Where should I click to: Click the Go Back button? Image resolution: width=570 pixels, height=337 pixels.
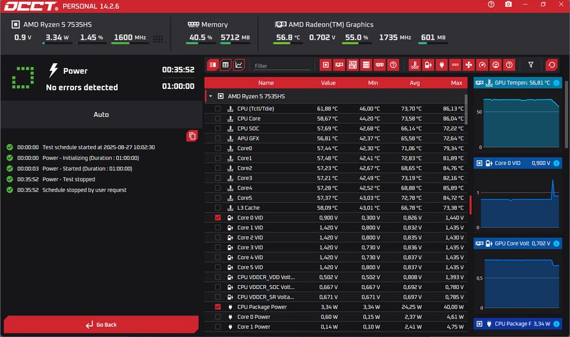101,324
